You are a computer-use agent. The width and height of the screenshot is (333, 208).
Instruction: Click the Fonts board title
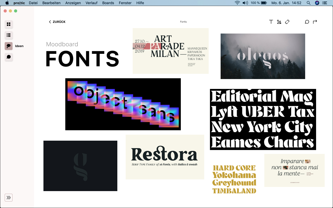click(x=183, y=22)
